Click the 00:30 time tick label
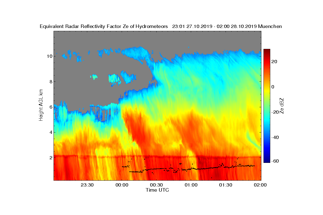 tap(156, 185)
